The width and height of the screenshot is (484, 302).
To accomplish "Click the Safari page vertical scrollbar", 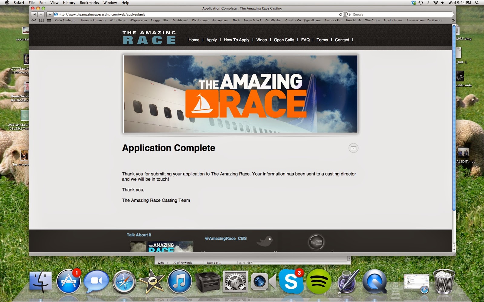I will pos(454,118).
